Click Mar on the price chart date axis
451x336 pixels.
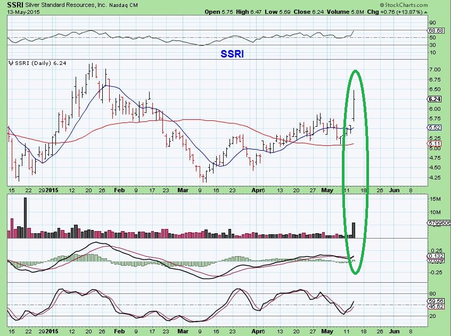pyautogui.click(x=183, y=190)
